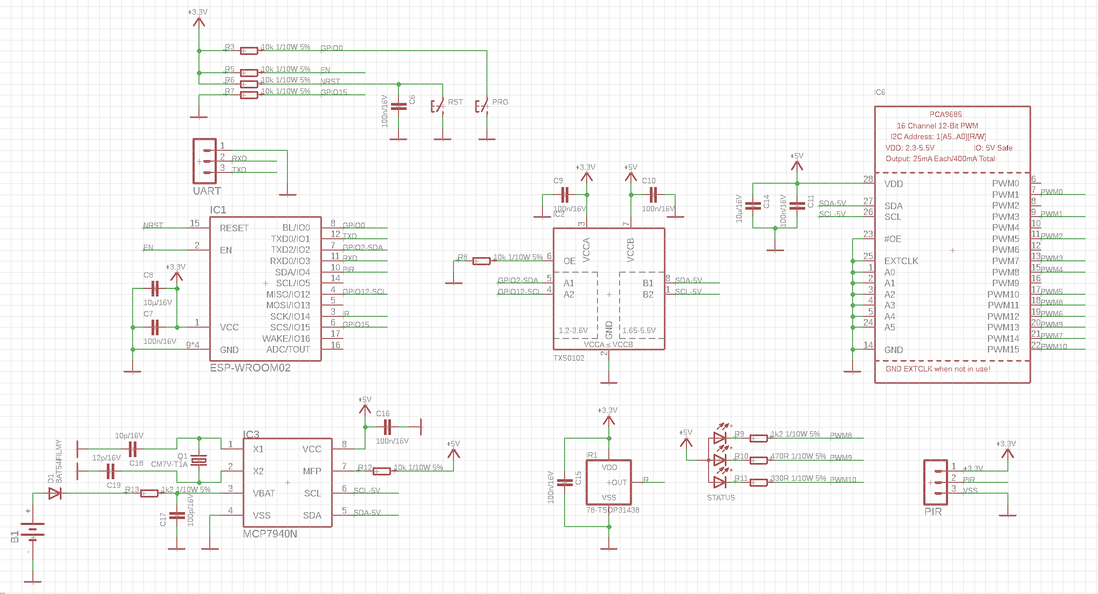Select the C8 capacitor symbol

point(155,288)
